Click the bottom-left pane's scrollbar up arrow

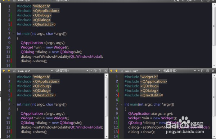coord(106,75)
